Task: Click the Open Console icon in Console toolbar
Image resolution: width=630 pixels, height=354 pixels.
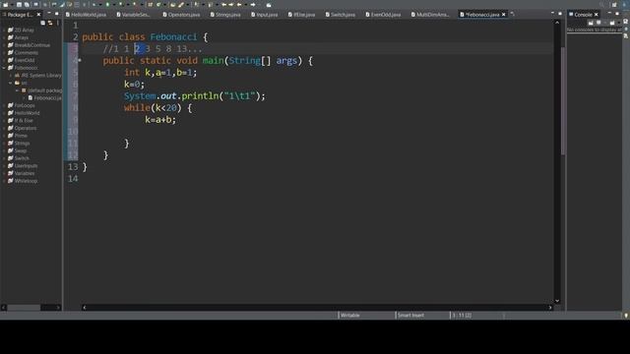Action: [x=612, y=23]
